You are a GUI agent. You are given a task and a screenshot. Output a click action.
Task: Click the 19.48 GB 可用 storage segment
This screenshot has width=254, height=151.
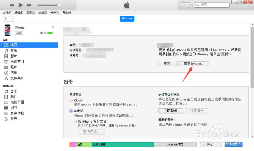click(175, 145)
